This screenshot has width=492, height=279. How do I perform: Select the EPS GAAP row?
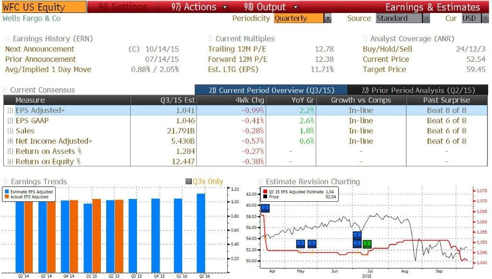tap(246, 120)
